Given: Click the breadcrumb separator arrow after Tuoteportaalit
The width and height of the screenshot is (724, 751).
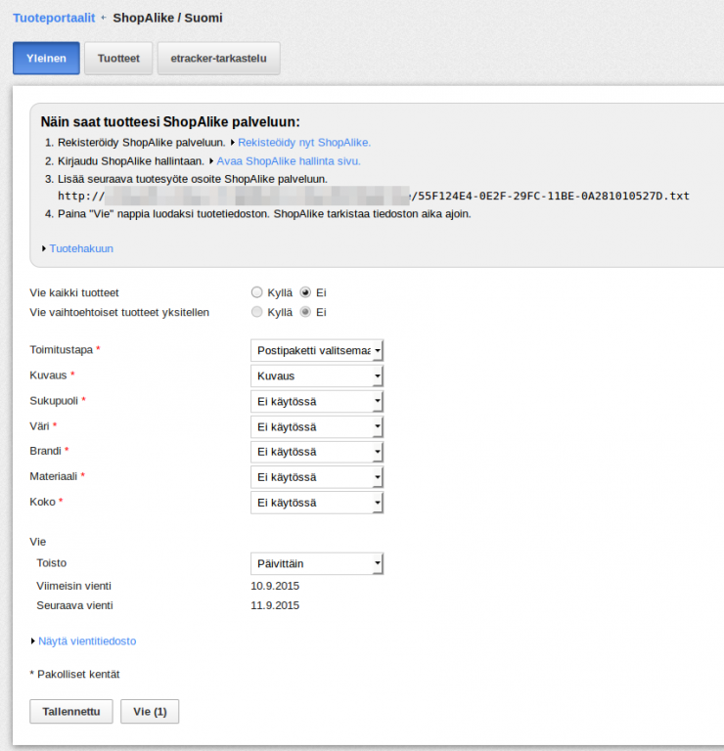Looking at the screenshot, I should pos(104,18).
